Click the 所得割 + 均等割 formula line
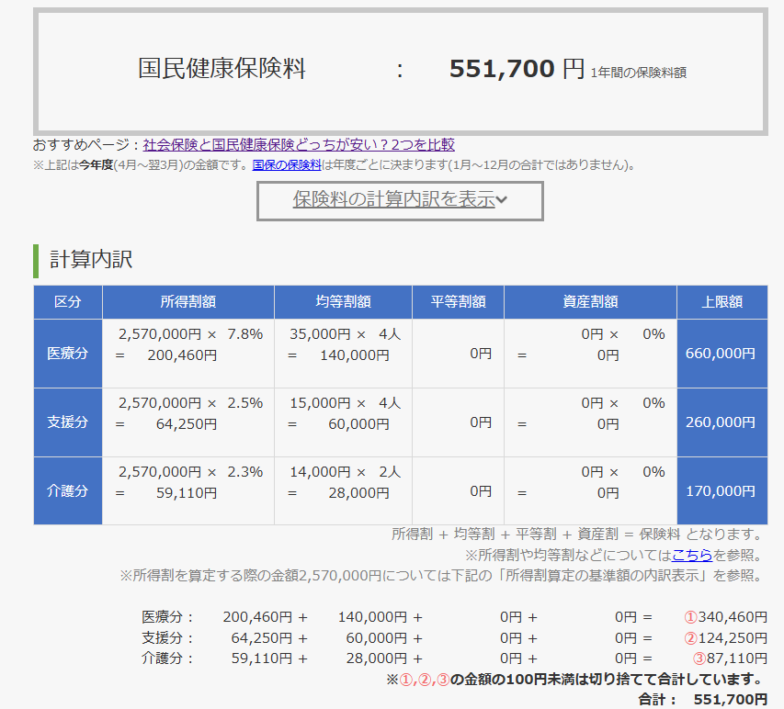Screen dimensions: 784x709 point(577,535)
